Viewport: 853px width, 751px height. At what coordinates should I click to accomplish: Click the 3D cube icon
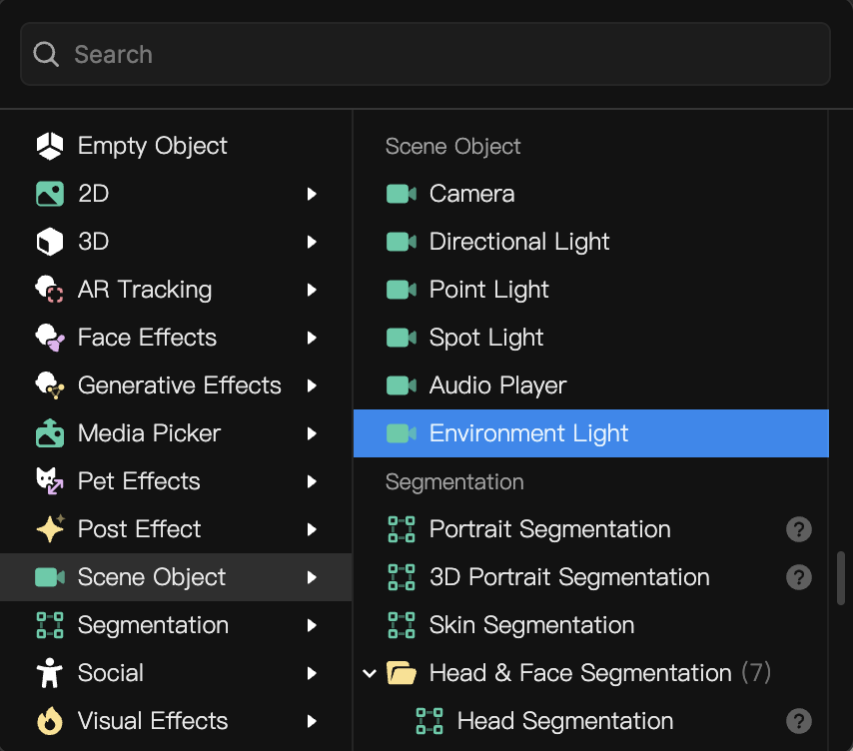(x=50, y=242)
